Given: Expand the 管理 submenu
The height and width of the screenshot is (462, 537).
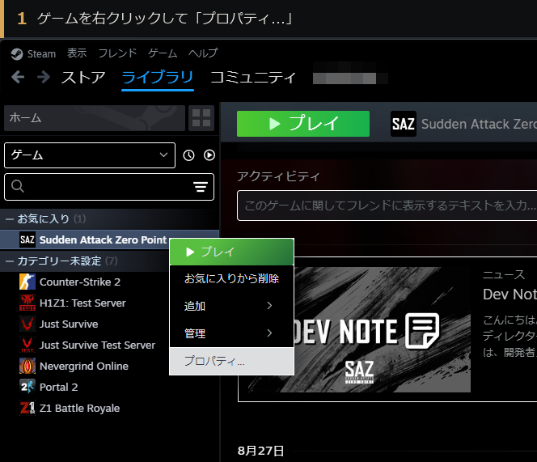Looking at the screenshot, I should pyautogui.click(x=232, y=333).
